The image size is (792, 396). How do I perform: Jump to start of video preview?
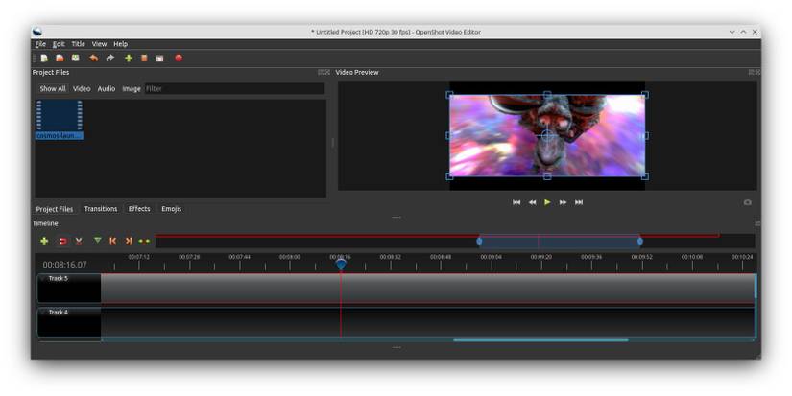pos(516,202)
